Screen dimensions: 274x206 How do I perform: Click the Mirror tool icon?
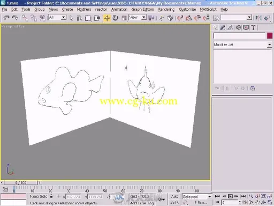(258, 18)
